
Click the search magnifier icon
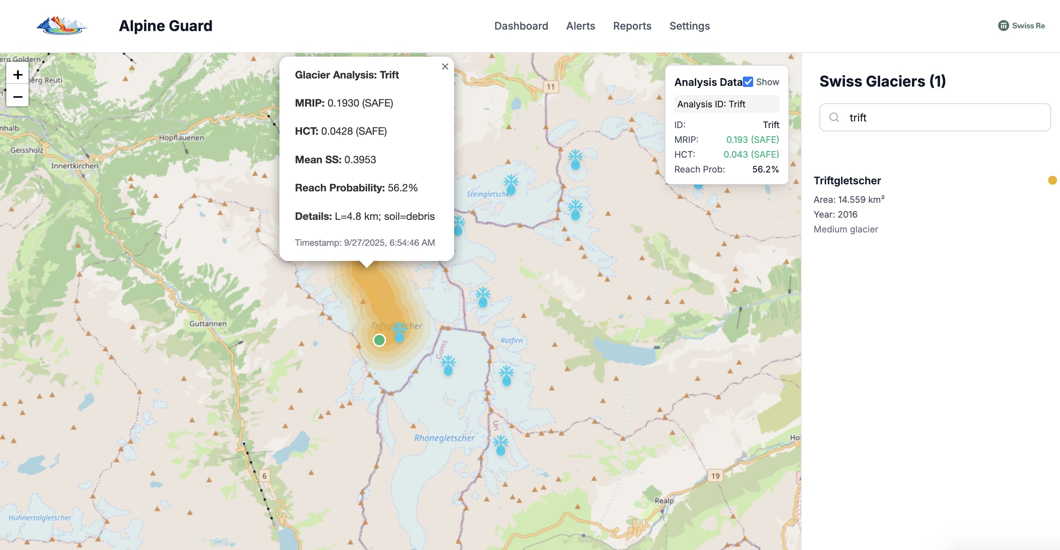tap(834, 118)
